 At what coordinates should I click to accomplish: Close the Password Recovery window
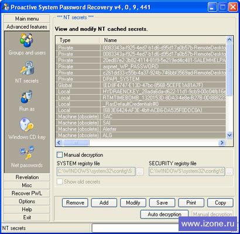coord(233,8)
